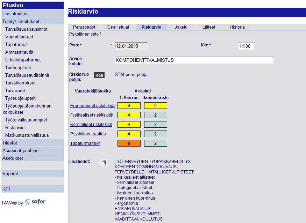Open Turvakierrokset in the sidebar

(20, 83)
